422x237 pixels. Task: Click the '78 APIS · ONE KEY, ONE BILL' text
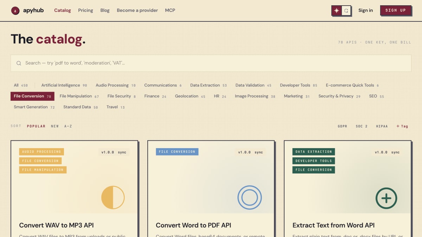pos(375,42)
